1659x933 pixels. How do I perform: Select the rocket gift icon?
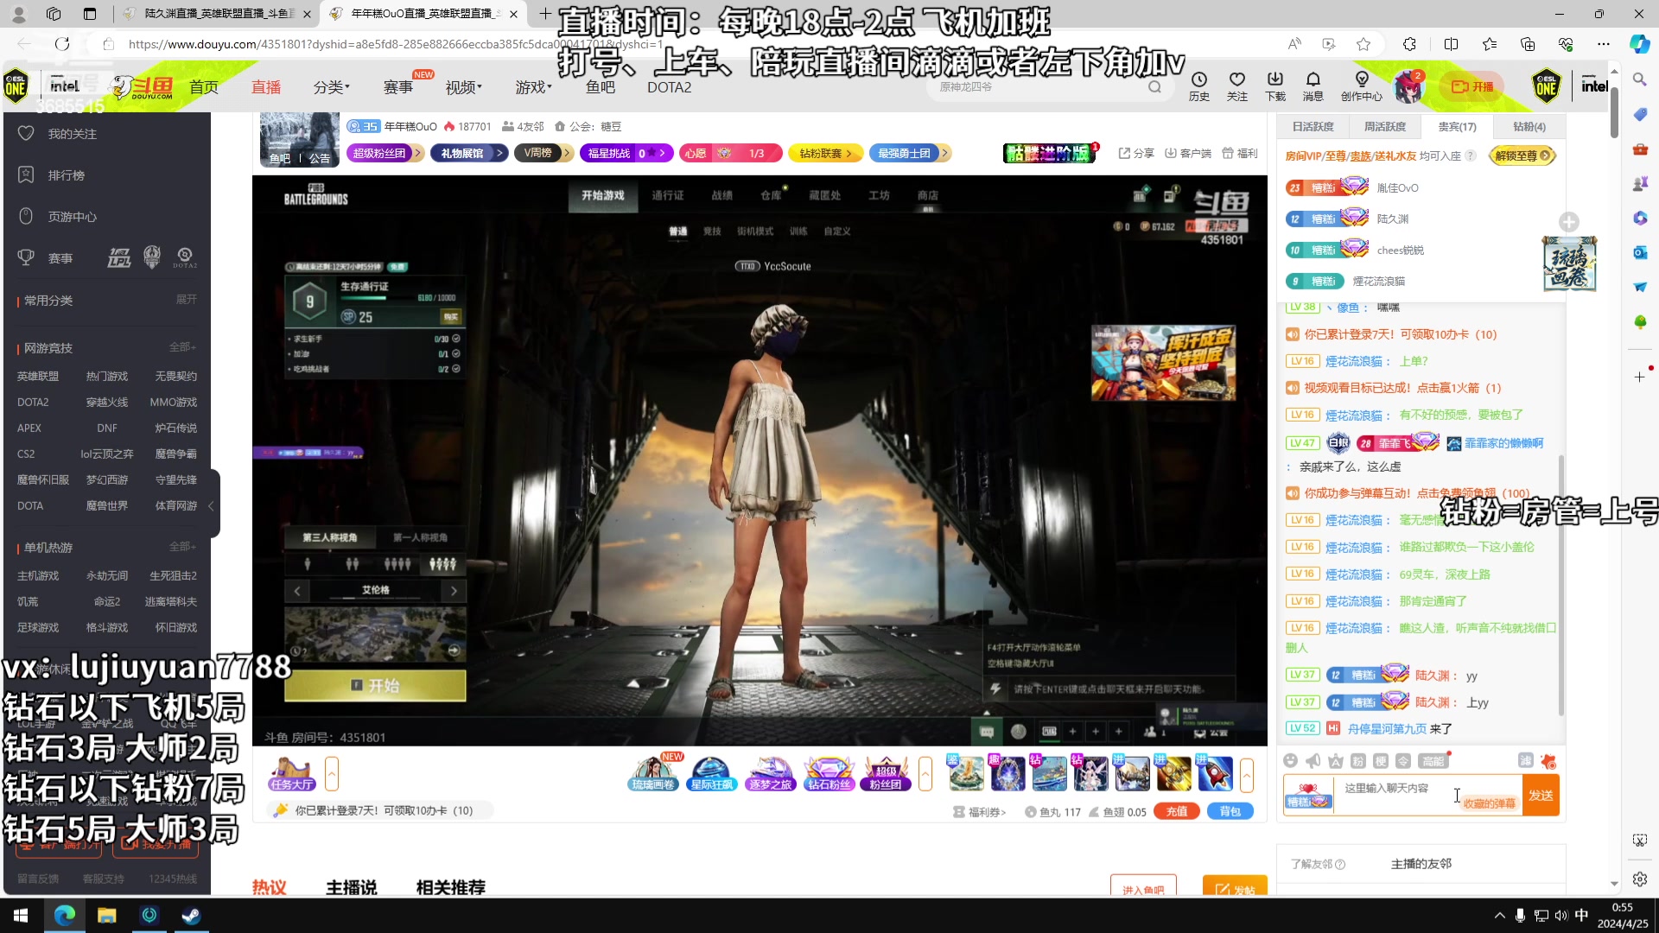tap(1215, 773)
